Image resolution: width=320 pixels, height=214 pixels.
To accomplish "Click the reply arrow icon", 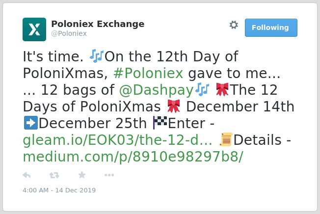I will [27, 175].
